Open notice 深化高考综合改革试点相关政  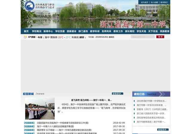coord(151,118)
